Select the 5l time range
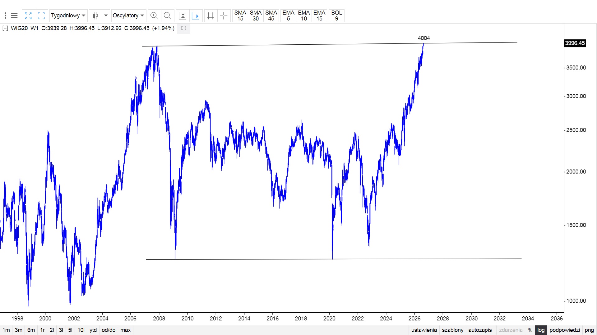Image resolution: width=597 pixels, height=335 pixels. (x=70, y=330)
